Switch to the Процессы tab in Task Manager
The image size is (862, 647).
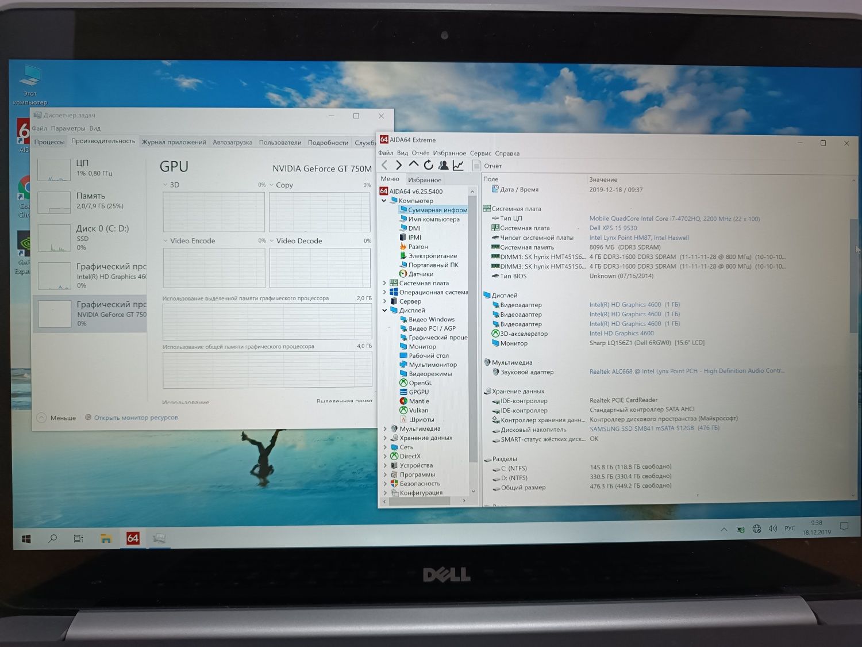pos(49,142)
